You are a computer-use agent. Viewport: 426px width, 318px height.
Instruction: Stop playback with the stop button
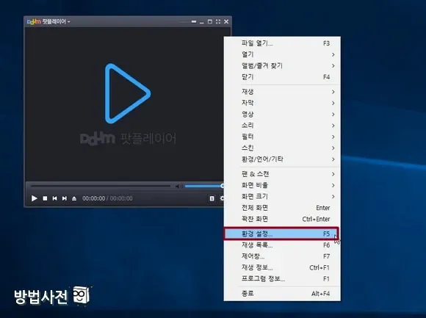pos(45,198)
